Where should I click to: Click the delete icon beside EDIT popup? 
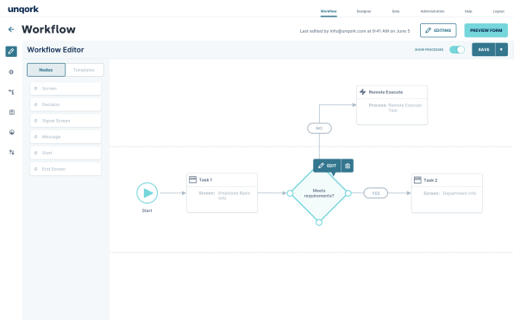[x=348, y=166]
